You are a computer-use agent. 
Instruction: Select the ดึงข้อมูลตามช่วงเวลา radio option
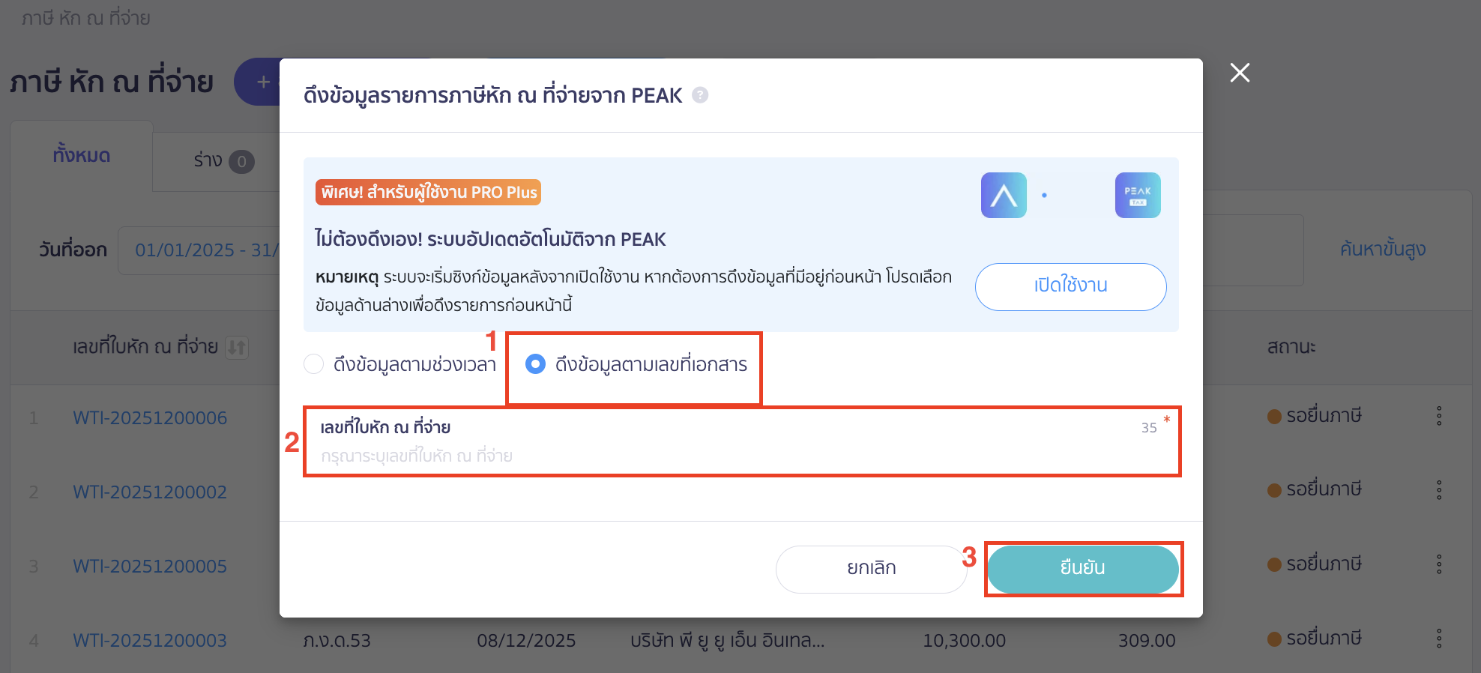click(313, 364)
